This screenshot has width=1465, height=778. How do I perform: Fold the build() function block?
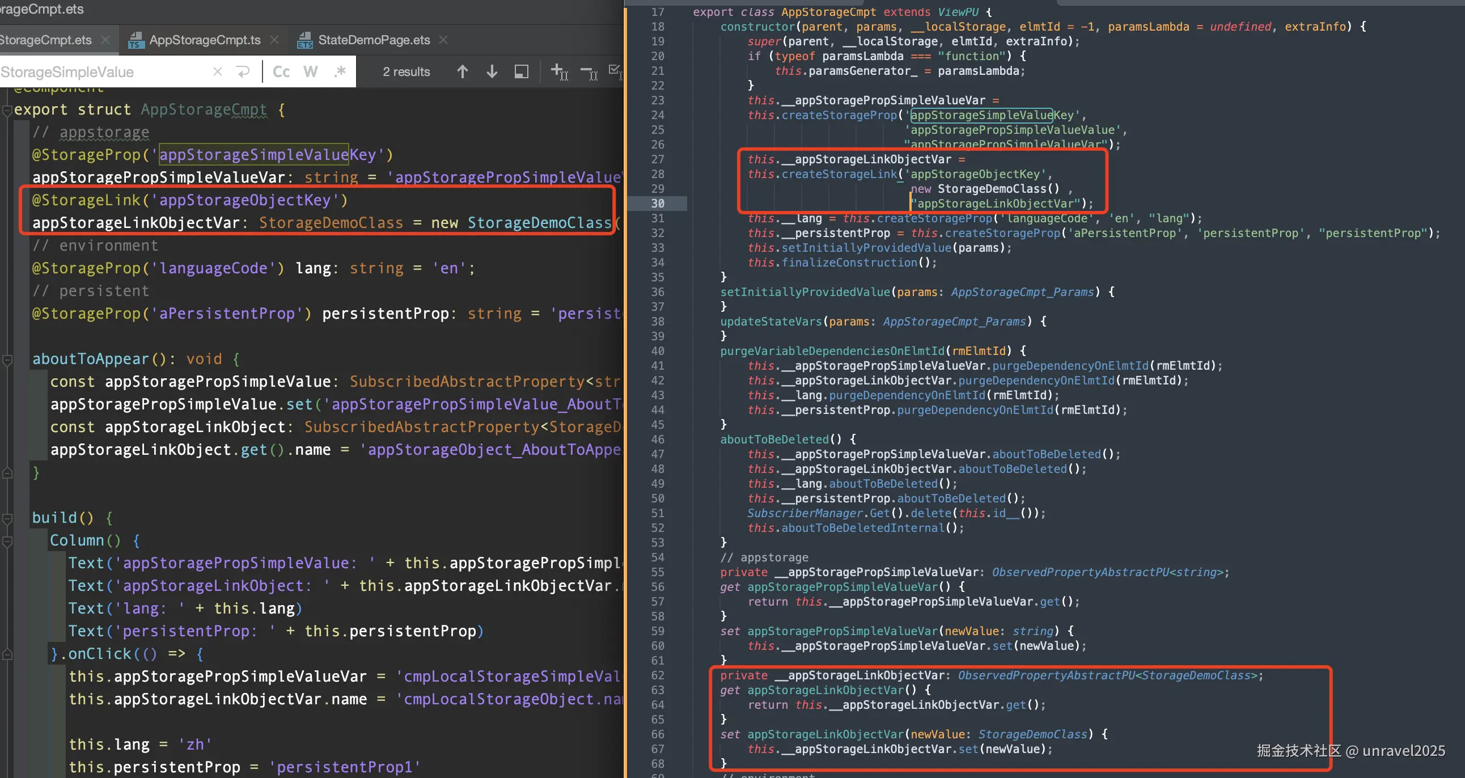coord(7,518)
